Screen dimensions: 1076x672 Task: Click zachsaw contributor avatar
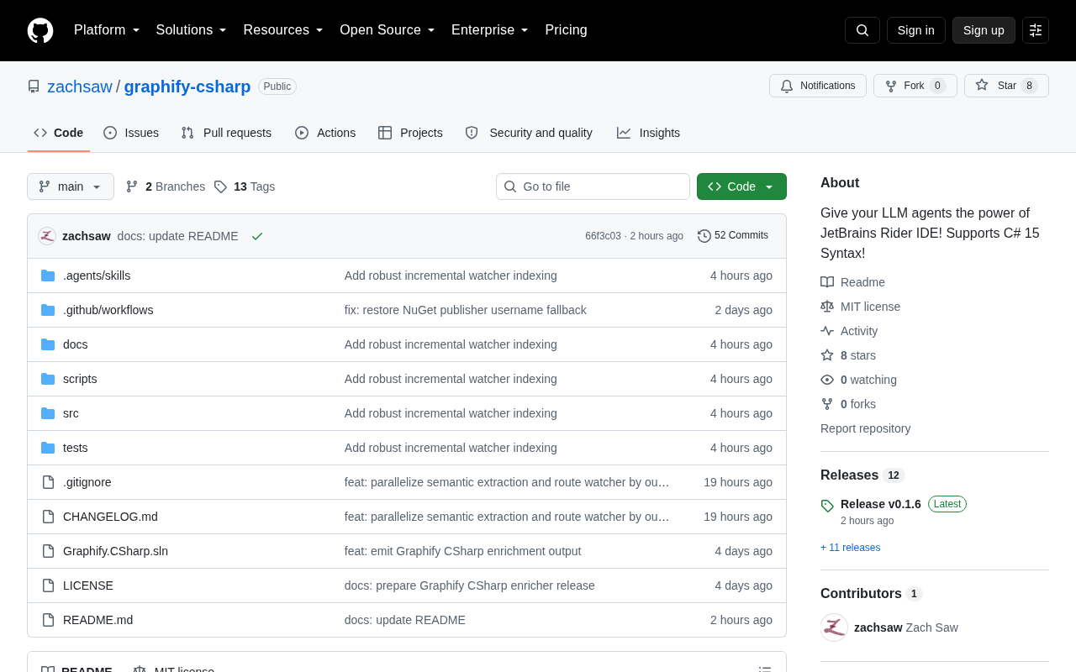834,627
